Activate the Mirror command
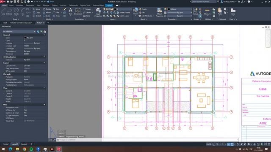This screenshot has width=271, height=152. click(47, 13)
